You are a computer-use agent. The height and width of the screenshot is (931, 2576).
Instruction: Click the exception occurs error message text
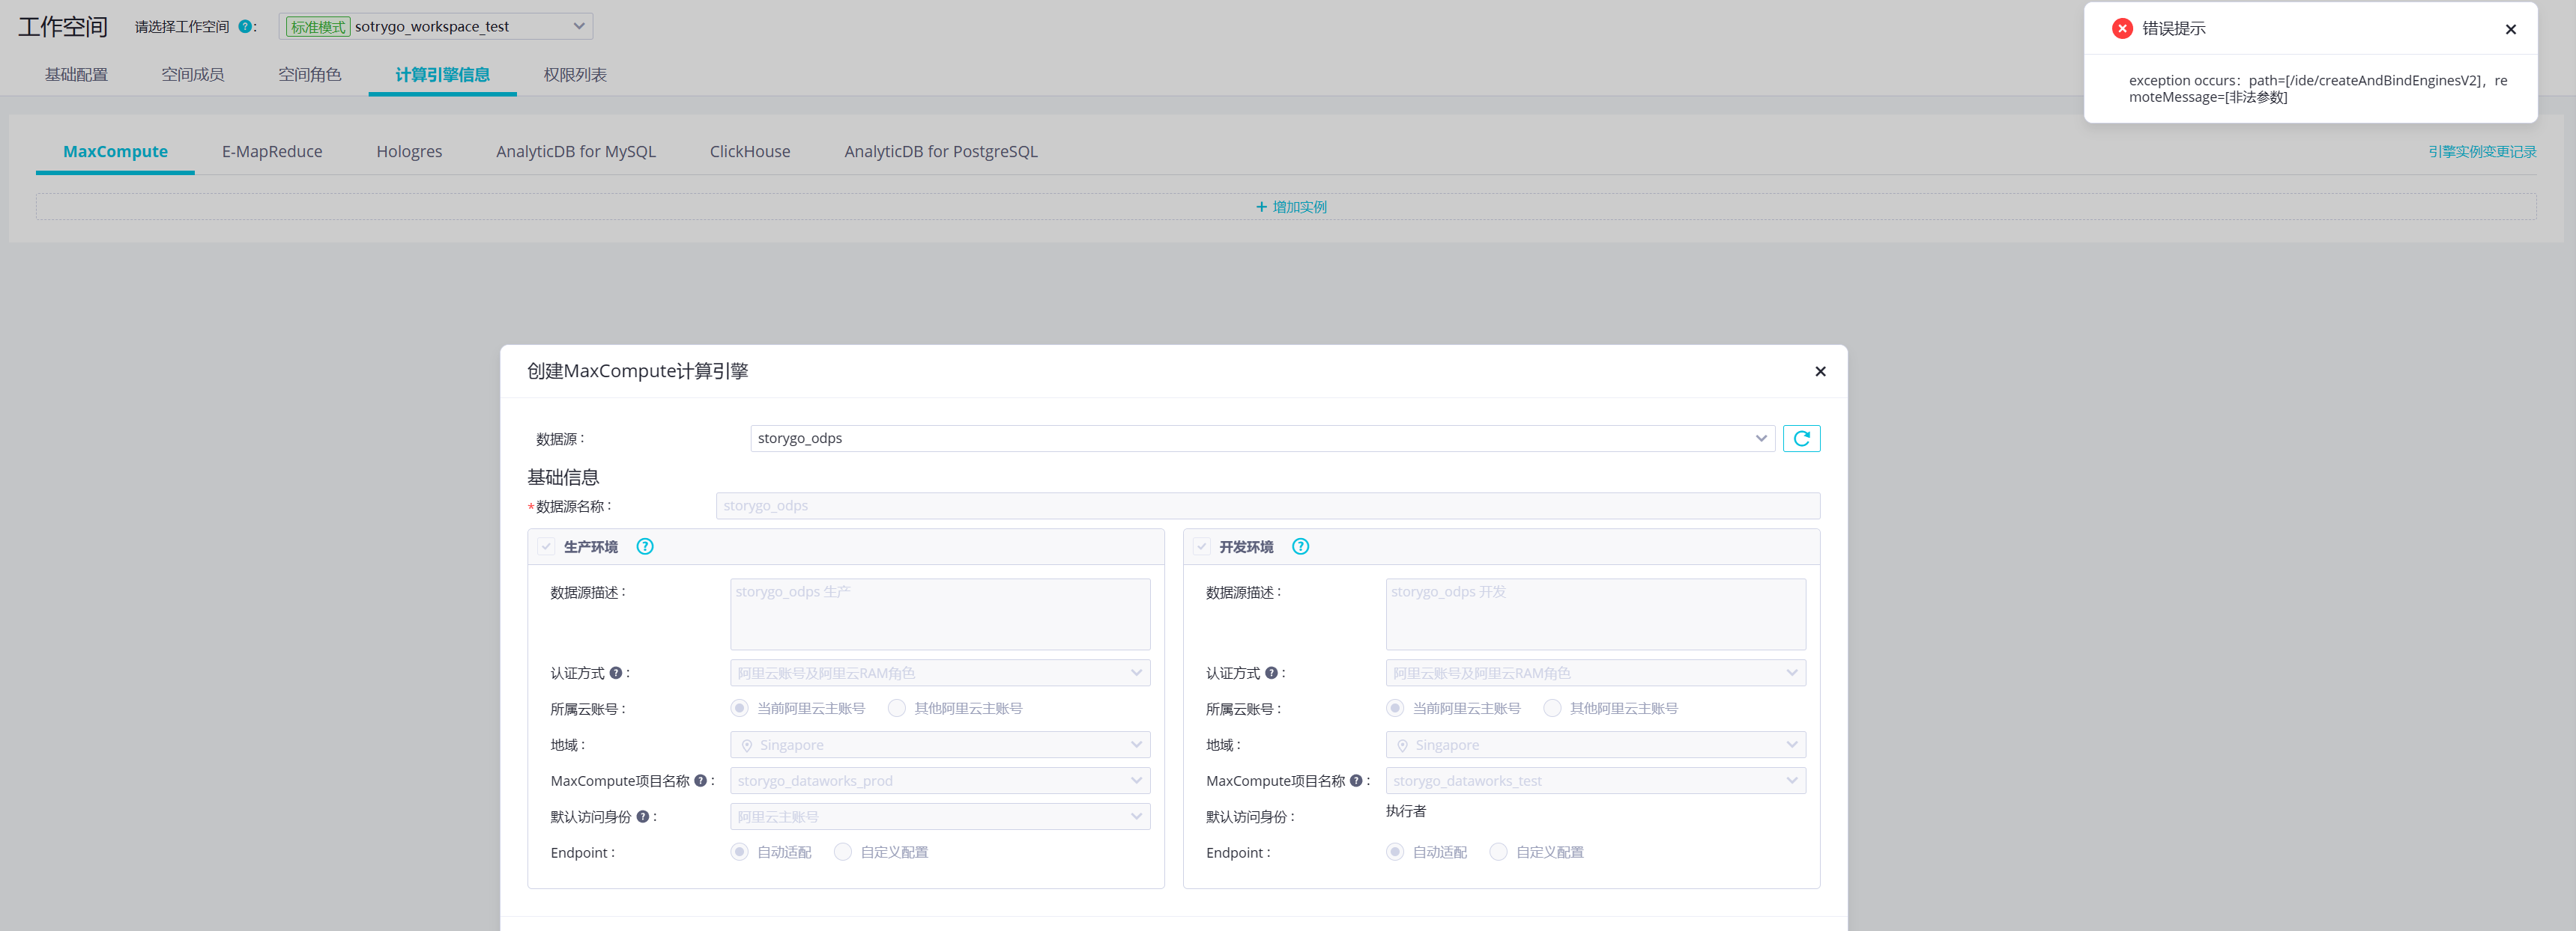pyautogui.click(x=2317, y=89)
